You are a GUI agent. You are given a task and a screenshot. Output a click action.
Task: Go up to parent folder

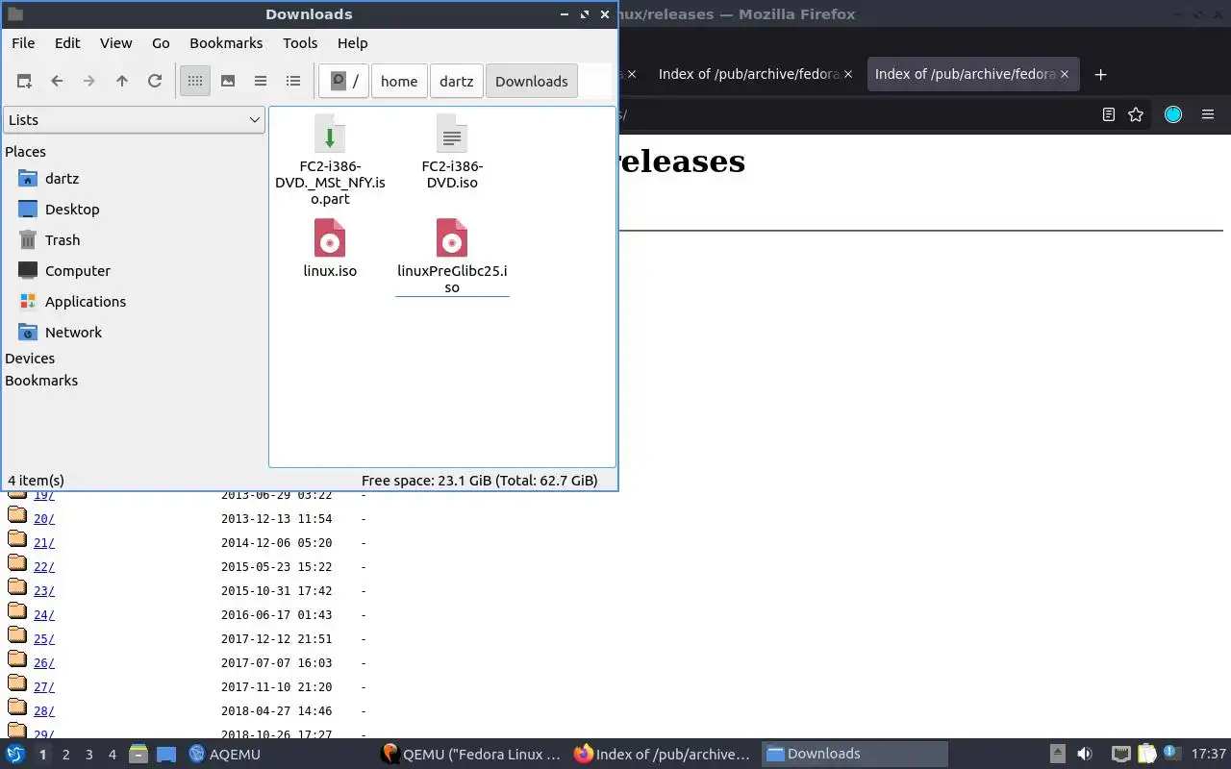(x=122, y=82)
